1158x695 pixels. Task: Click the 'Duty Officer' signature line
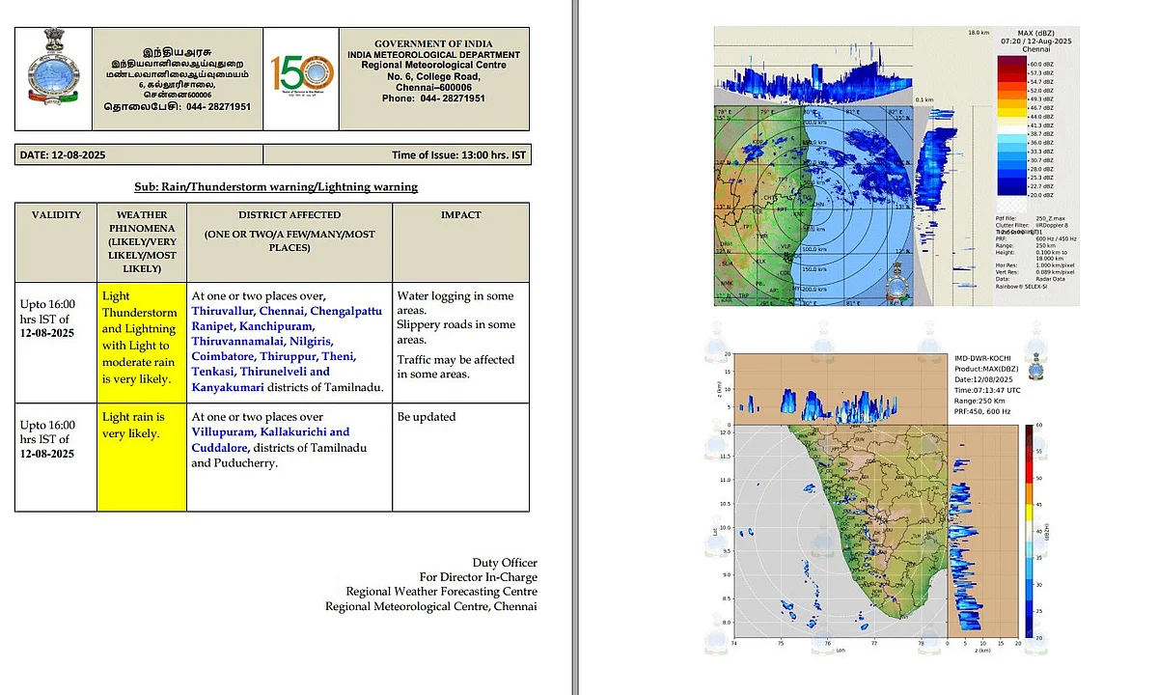pos(505,563)
